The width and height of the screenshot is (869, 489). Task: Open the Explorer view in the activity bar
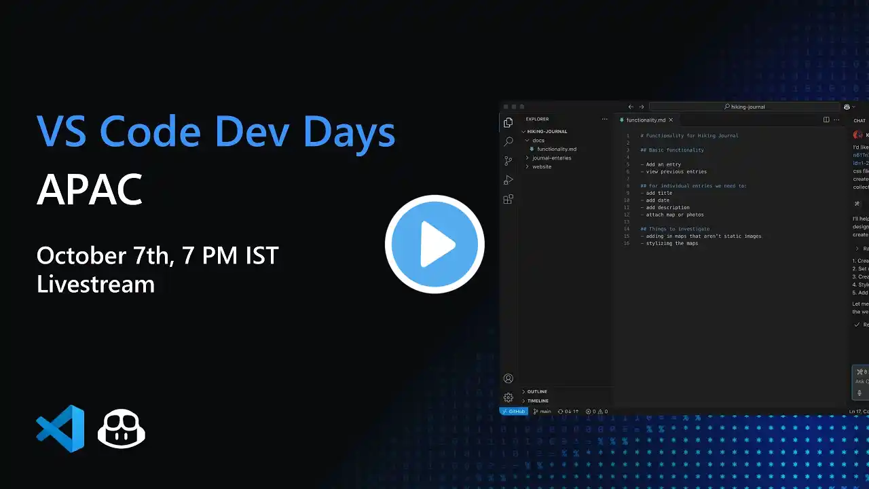point(508,122)
